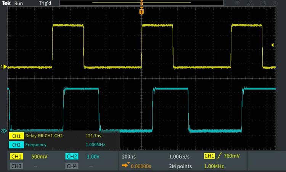Select the CH2 ground reference marker

coord(4,131)
